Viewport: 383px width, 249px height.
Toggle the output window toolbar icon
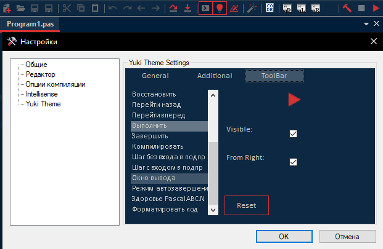point(205,8)
